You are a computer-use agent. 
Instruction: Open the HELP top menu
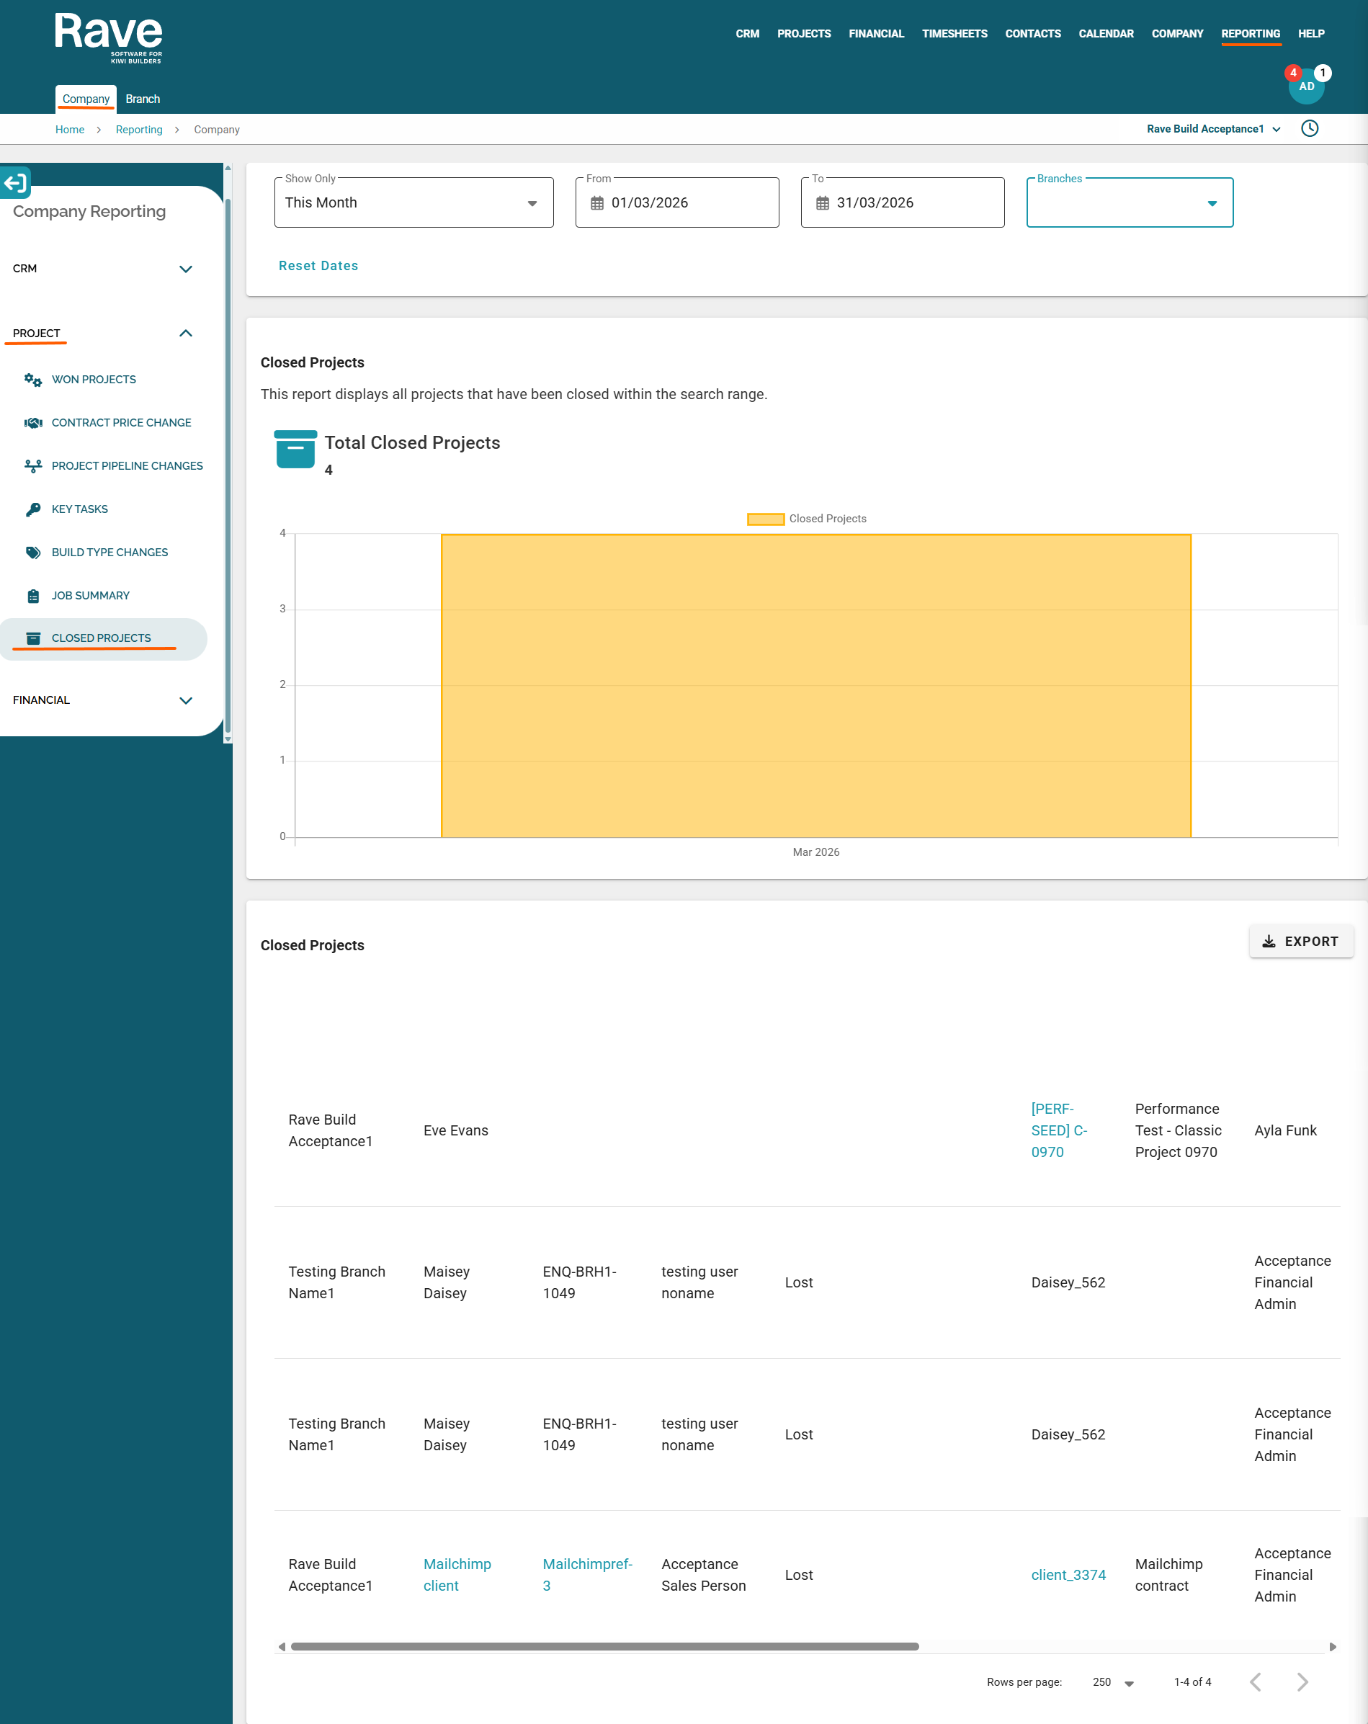pyautogui.click(x=1311, y=34)
